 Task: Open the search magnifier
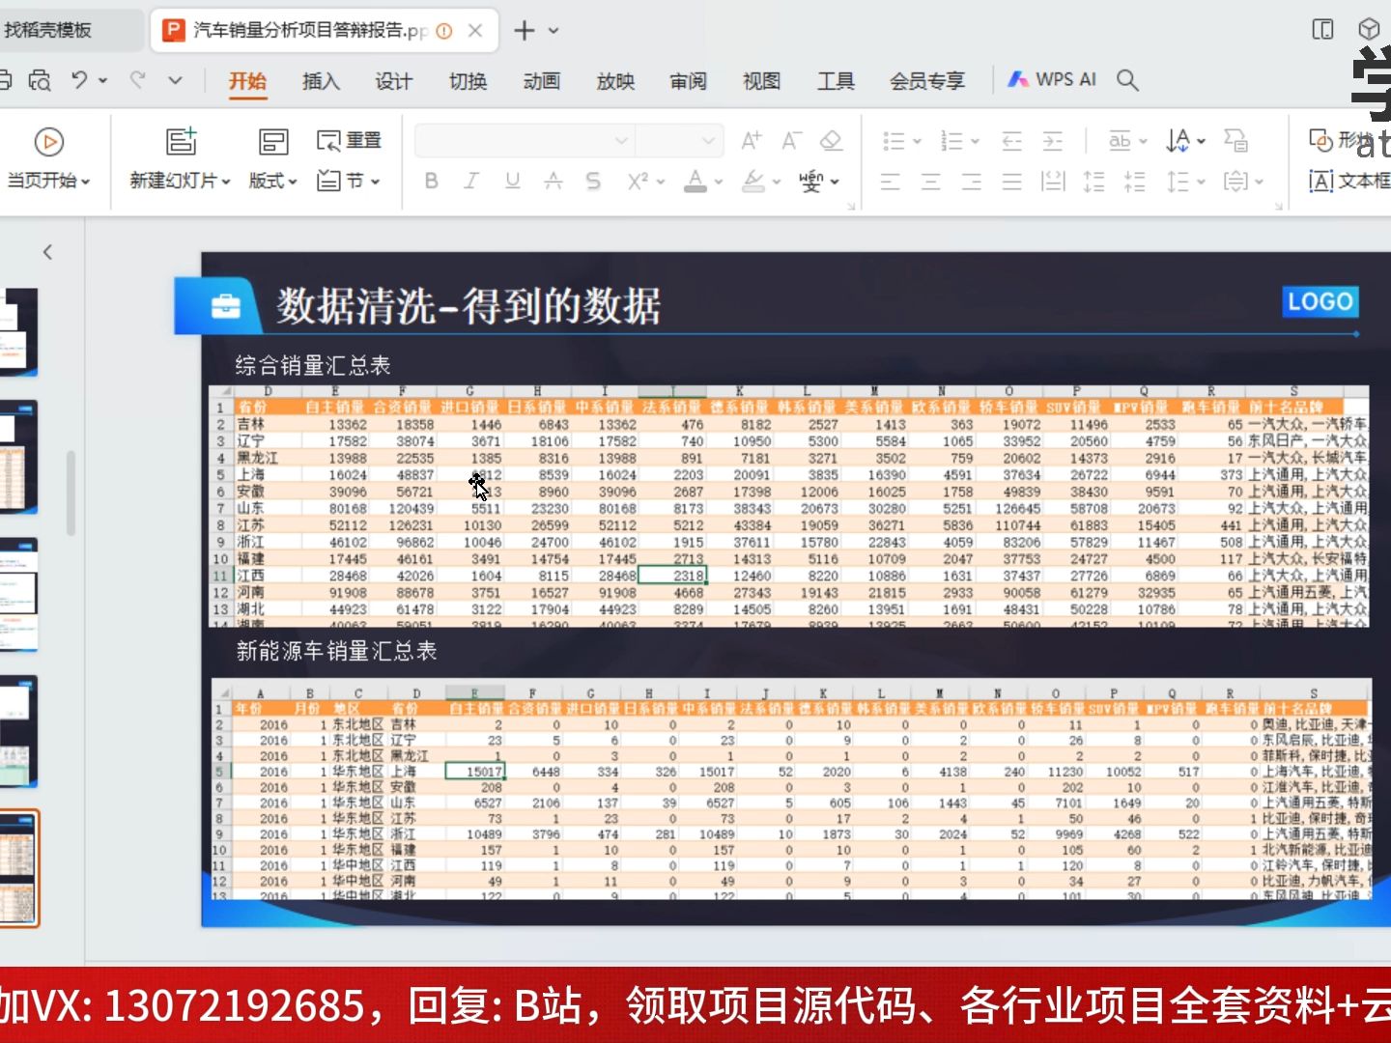1127,80
